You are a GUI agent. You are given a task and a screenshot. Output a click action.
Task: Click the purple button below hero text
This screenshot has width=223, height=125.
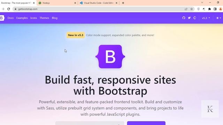(x=146, y=123)
